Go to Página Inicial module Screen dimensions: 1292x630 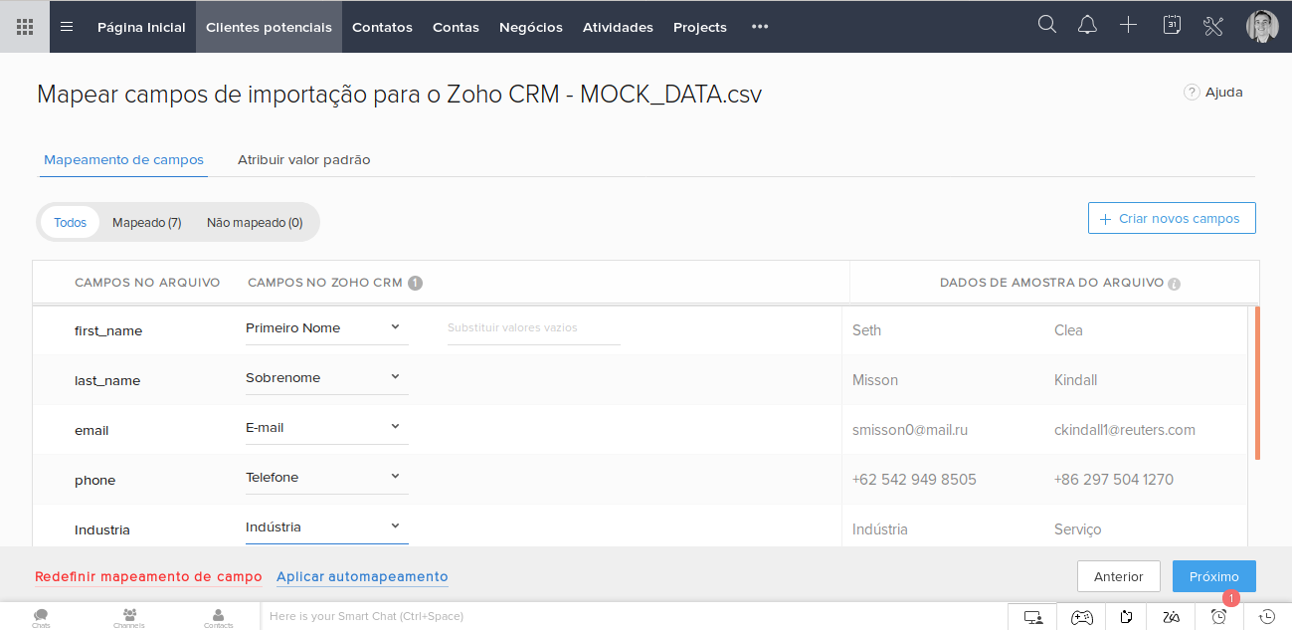point(141,27)
